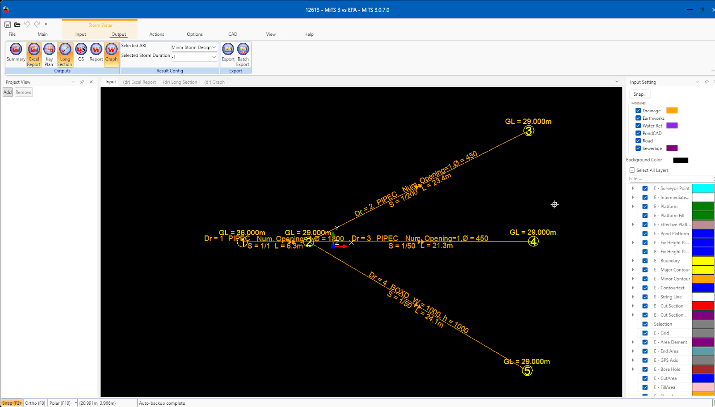Toggle the PondCAD module checkbox
715x407 pixels.
pyautogui.click(x=638, y=133)
